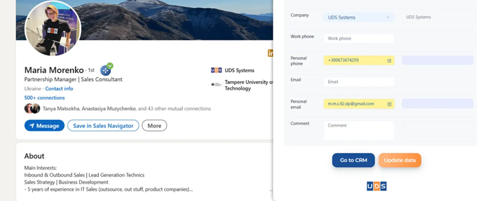Screen dimensions: 479x201
Task: Click mutual connections avatars
Action: point(32,108)
